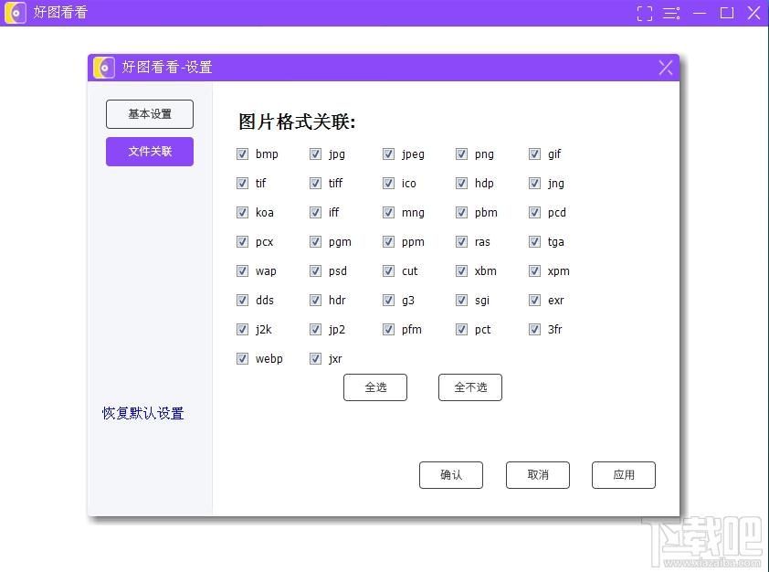
Task: Toggle the hdr format checkbox
Action: pos(315,301)
